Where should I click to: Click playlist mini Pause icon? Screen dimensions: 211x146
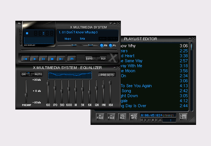tap(149, 120)
